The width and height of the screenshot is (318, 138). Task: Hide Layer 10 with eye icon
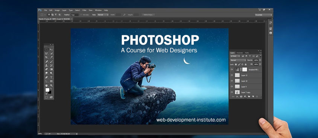click(232, 81)
